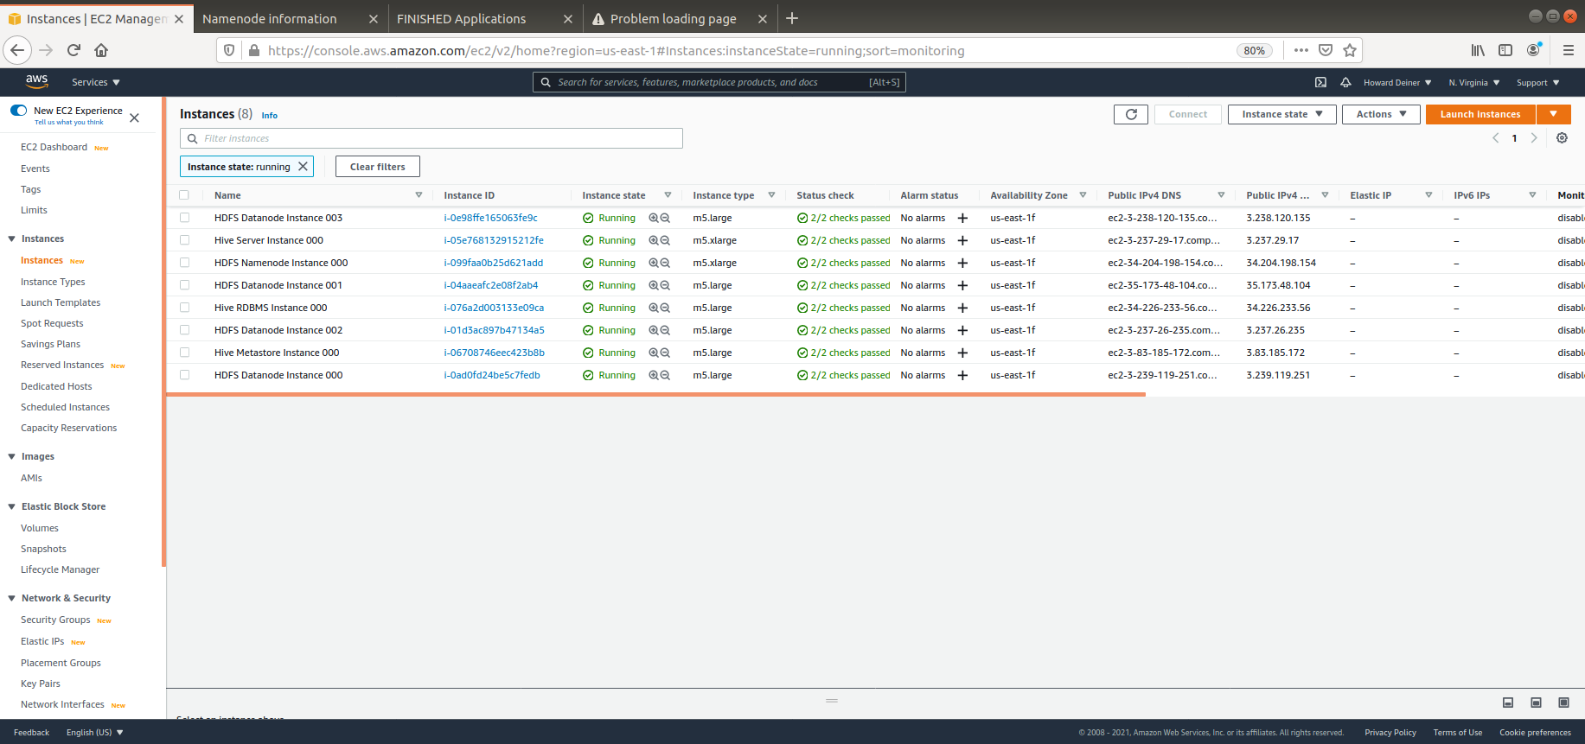1585x744 pixels.
Task: Bookmark this page with star icon
Action: pyautogui.click(x=1350, y=50)
